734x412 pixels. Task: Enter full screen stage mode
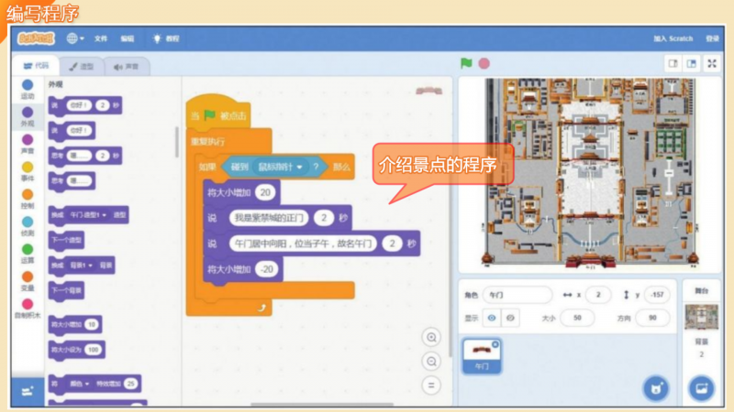(712, 63)
